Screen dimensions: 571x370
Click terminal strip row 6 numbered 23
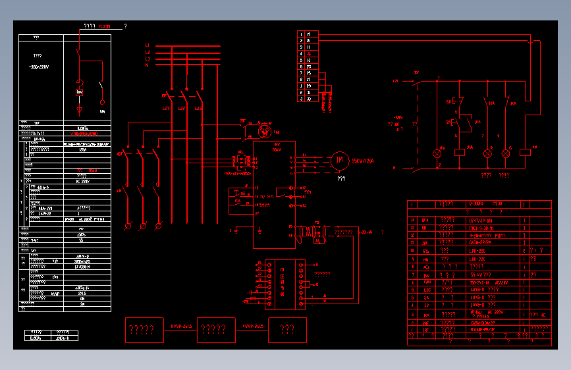pyautogui.click(x=308, y=66)
